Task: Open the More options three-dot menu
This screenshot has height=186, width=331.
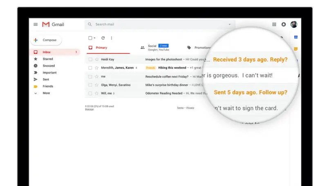Action: coord(112,38)
